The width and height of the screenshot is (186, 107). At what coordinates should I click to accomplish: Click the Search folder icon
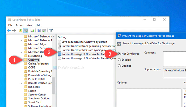tap(25, 91)
